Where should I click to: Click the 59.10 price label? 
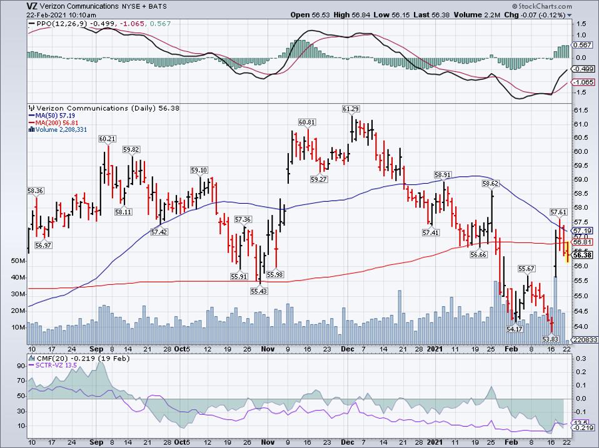(199, 170)
